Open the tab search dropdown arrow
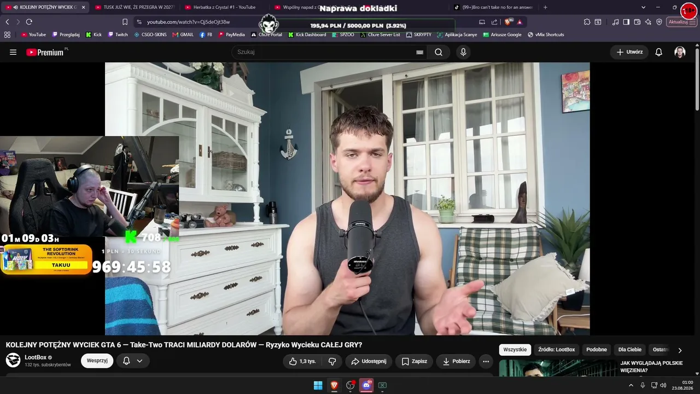 [643, 7]
